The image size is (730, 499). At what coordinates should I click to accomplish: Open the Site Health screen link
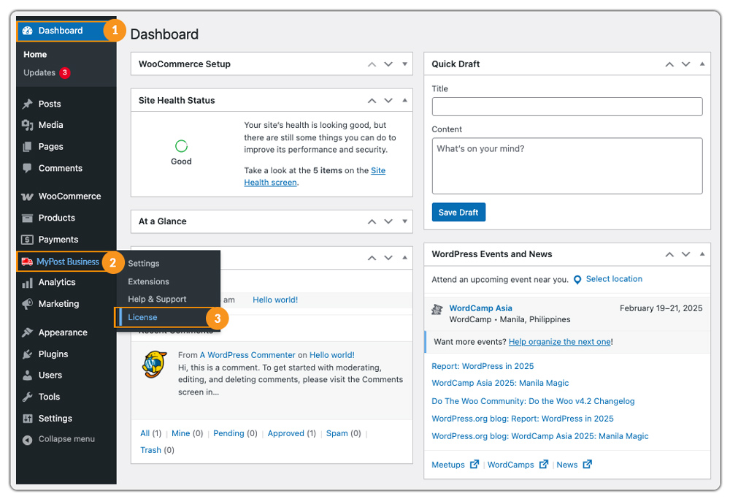[x=315, y=177]
